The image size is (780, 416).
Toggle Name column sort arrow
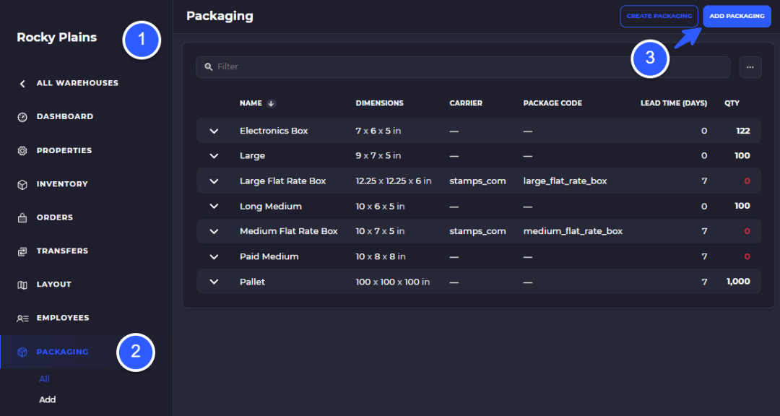click(271, 103)
